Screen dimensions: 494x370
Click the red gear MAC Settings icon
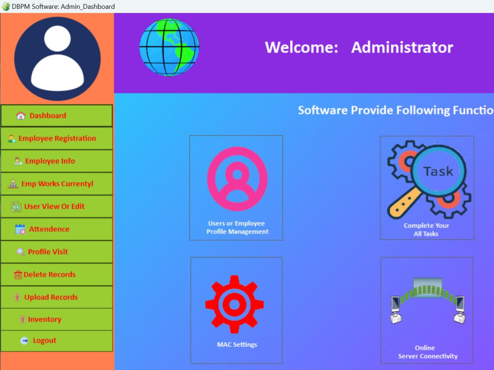(x=234, y=304)
